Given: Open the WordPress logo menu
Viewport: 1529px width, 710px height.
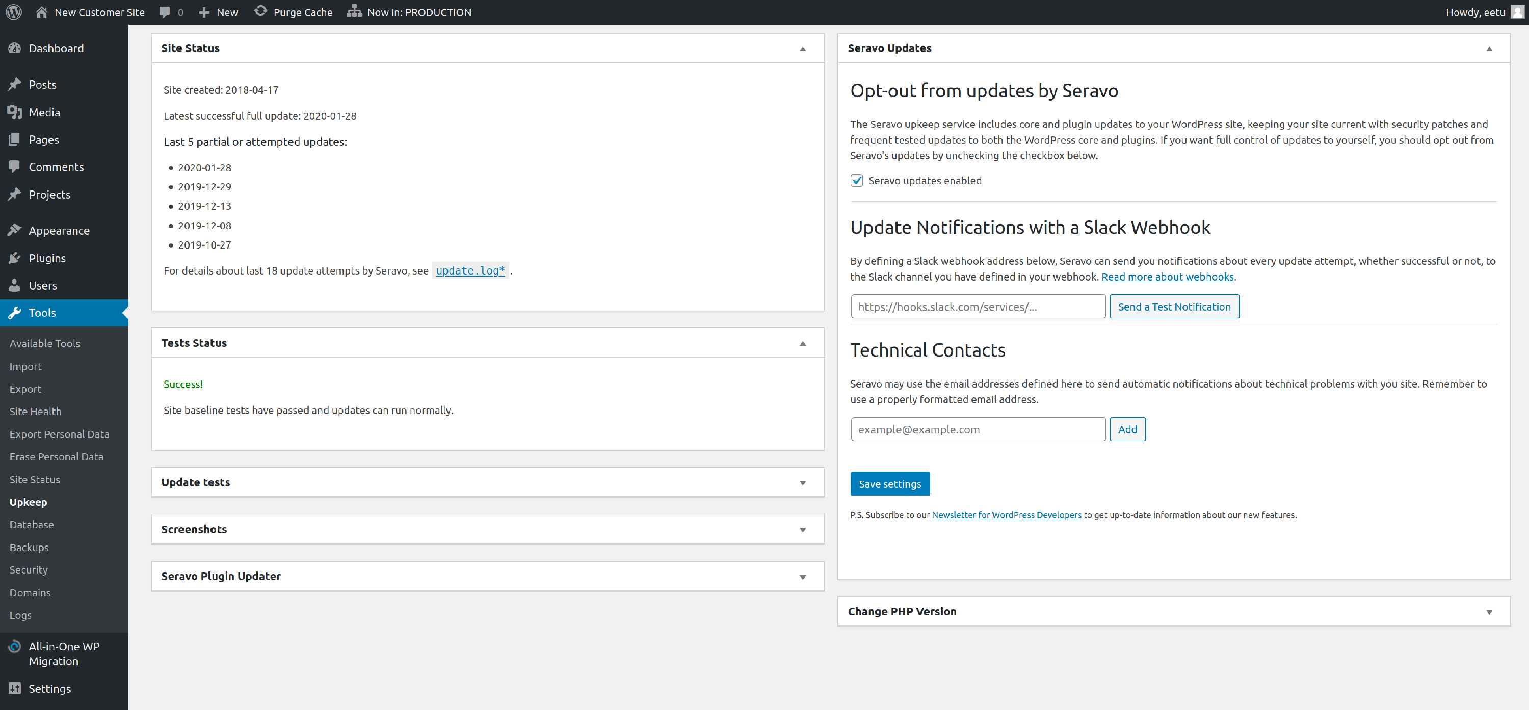Looking at the screenshot, I should pos(14,12).
